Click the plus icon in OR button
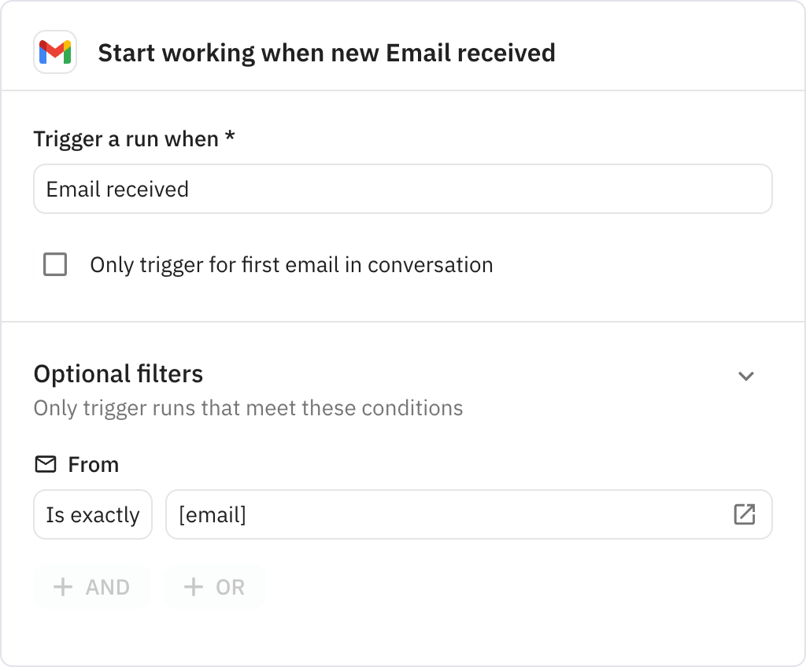This screenshot has height=667, width=806. point(194,587)
